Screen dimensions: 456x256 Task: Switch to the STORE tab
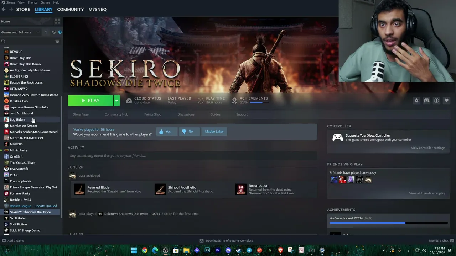click(x=23, y=9)
